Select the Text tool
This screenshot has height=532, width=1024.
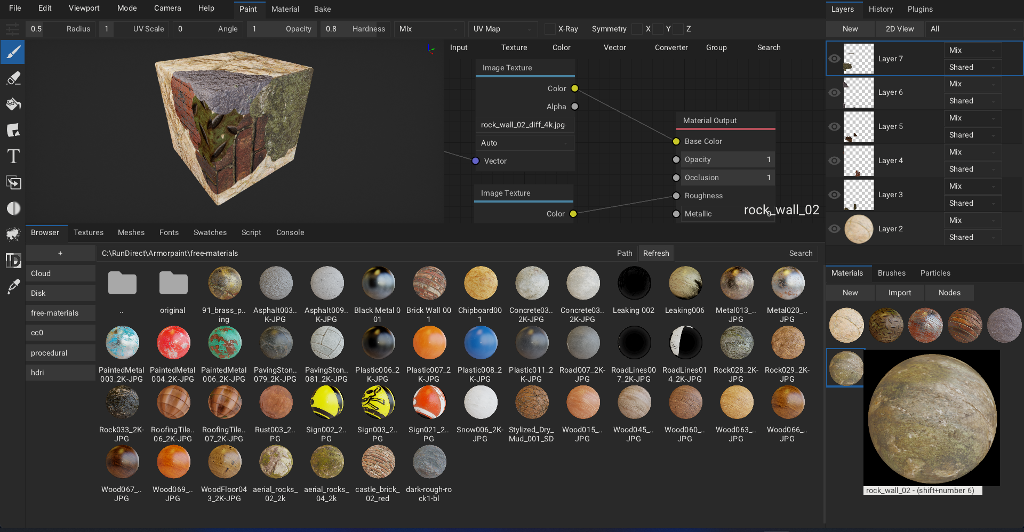[12, 156]
